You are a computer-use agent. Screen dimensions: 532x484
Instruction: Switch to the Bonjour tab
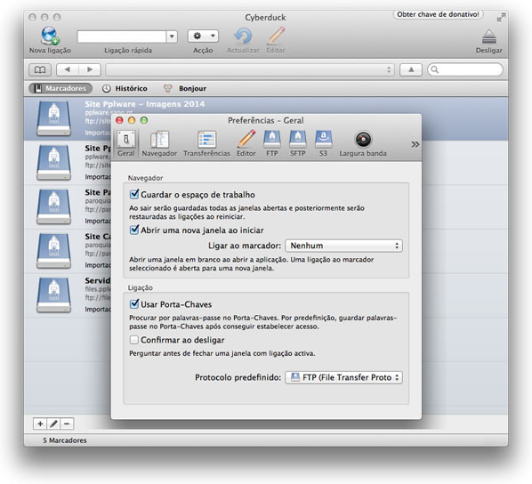(185, 89)
